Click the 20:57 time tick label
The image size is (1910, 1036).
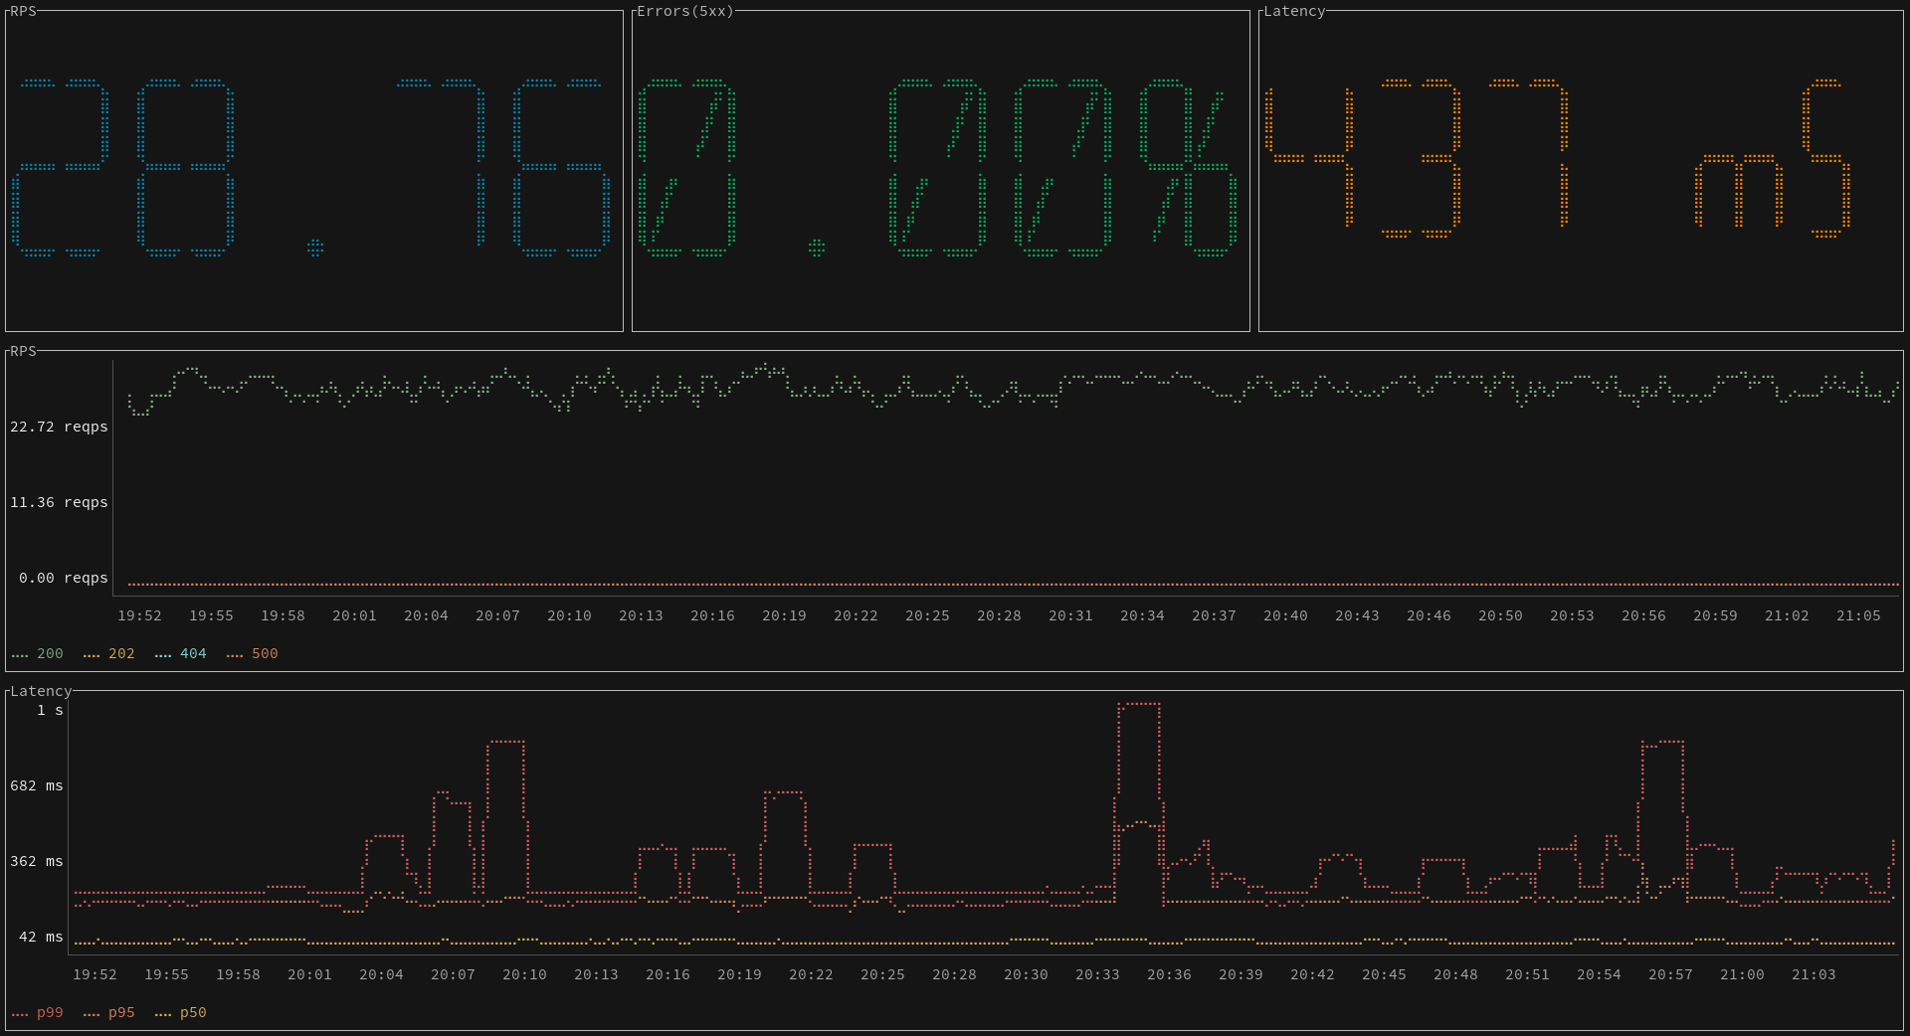point(1670,974)
